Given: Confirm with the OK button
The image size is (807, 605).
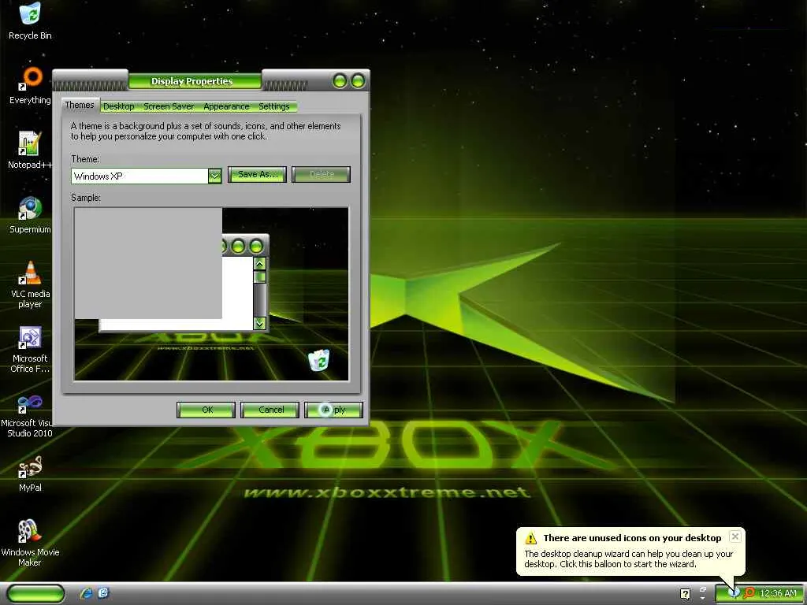Looking at the screenshot, I should (206, 410).
